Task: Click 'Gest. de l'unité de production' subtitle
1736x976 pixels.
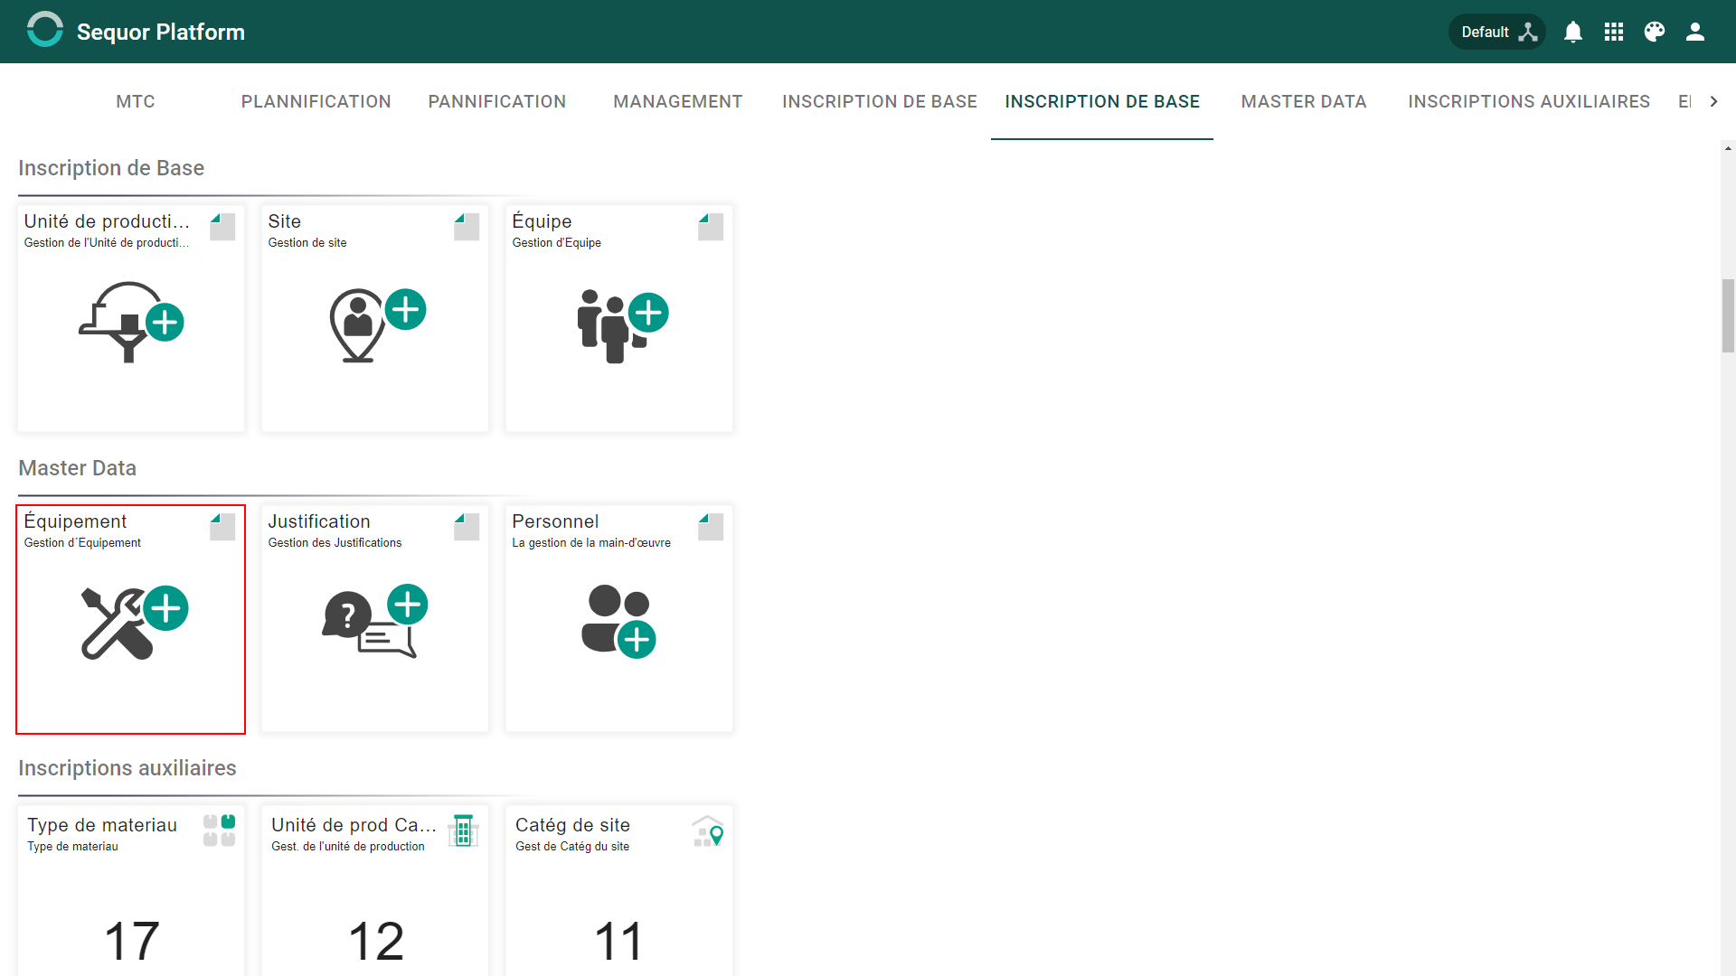Action: 348,847
